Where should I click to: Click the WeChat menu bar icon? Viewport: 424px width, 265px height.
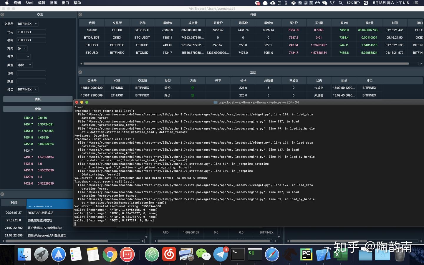325,3
